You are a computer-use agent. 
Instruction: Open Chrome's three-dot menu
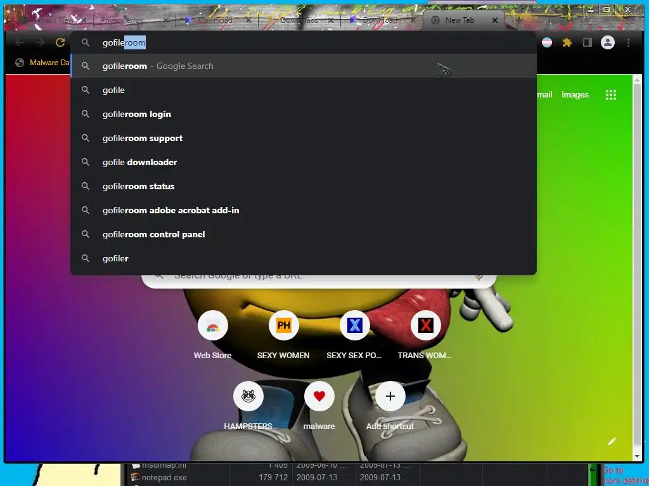point(628,42)
